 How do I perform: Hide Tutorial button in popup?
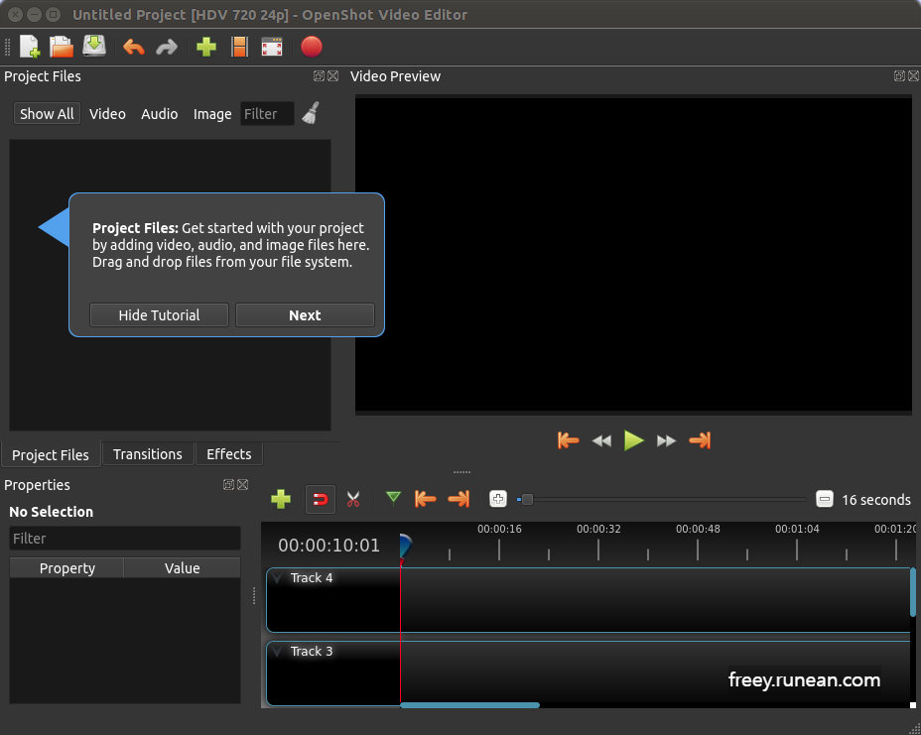pos(159,315)
